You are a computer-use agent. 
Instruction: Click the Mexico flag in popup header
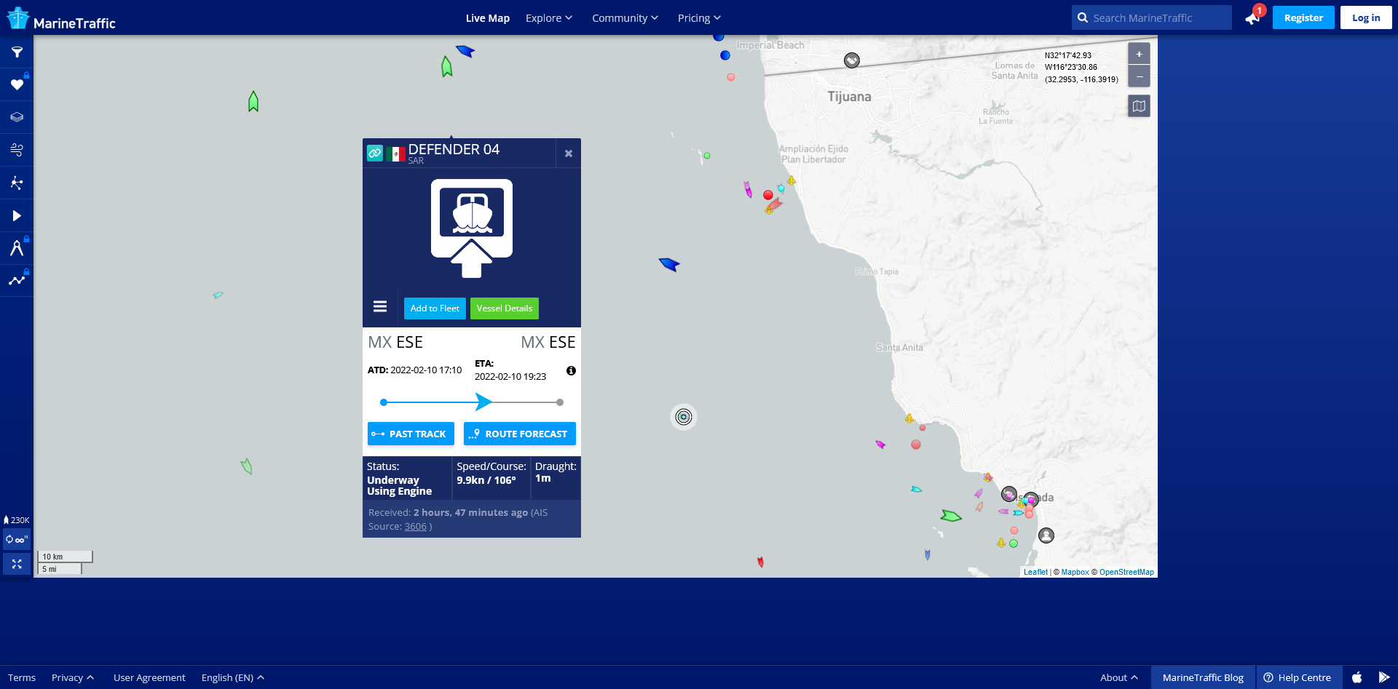click(395, 154)
